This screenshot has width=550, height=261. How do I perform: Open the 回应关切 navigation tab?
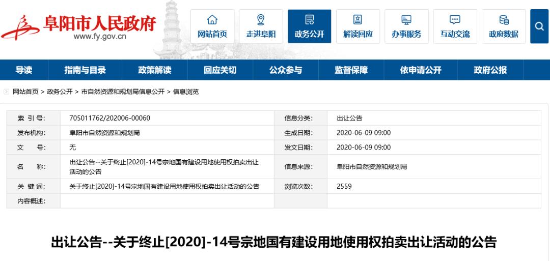220,70
